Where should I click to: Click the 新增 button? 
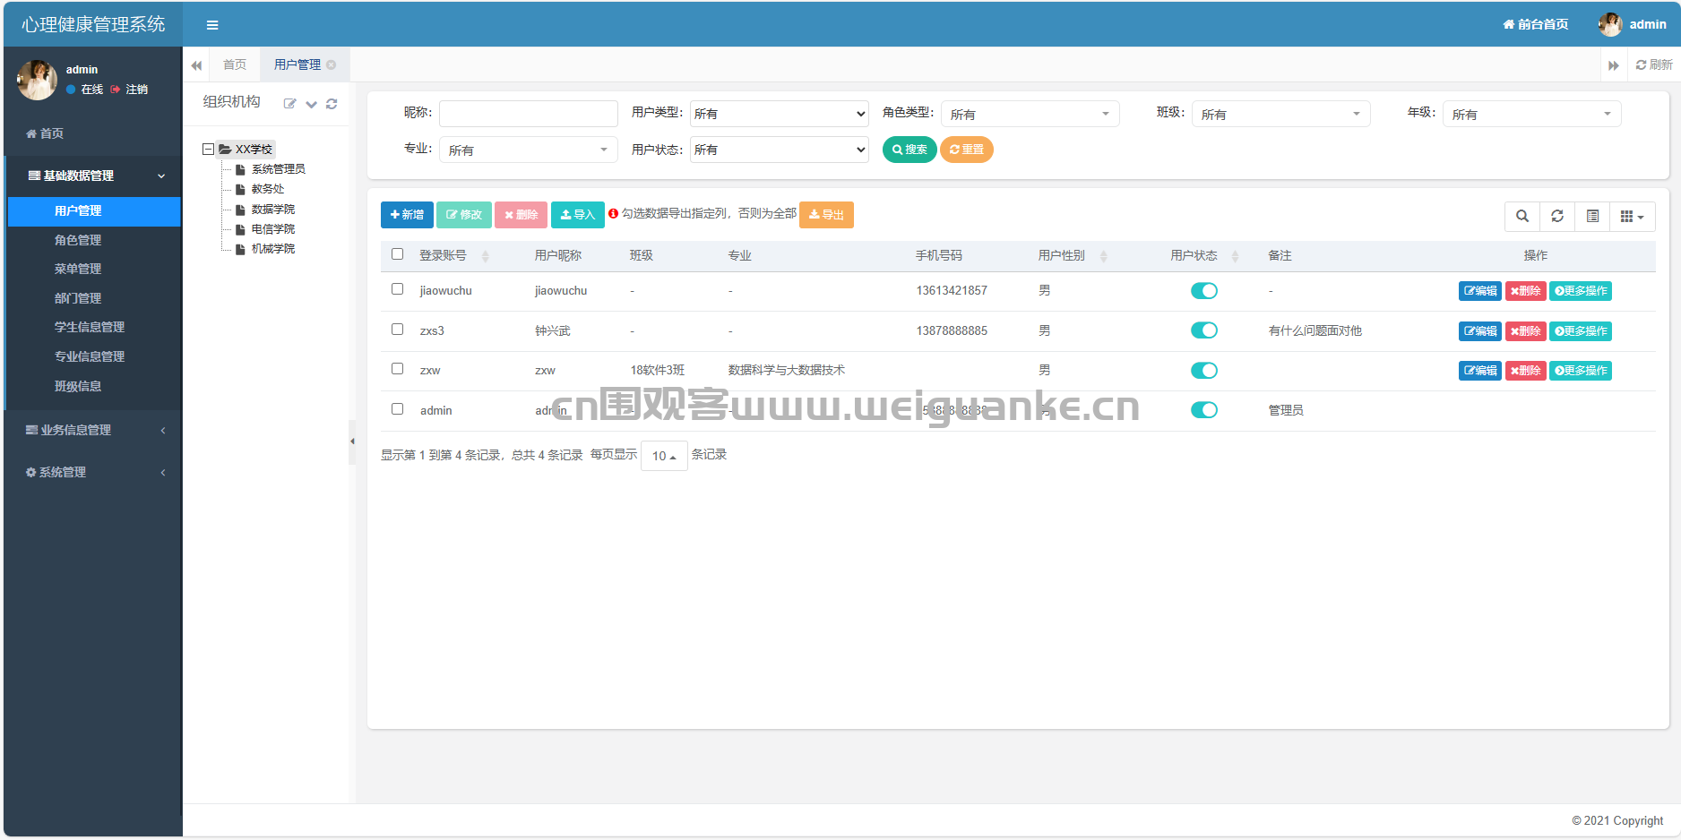(407, 215)
